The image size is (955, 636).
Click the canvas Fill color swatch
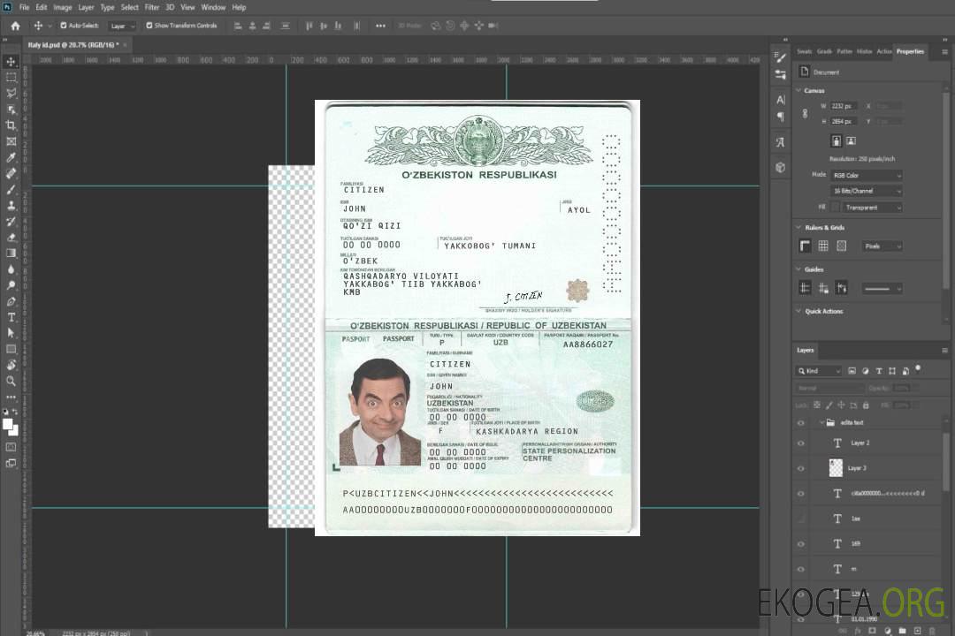click(x=835, y=208)
